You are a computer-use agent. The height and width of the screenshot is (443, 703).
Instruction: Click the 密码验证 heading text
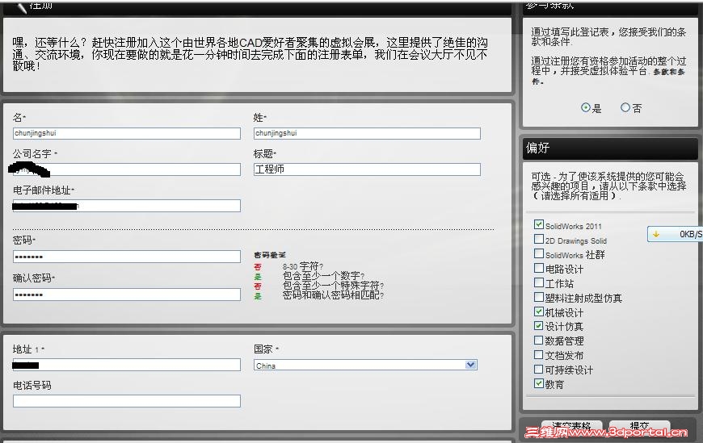(269, 255)
